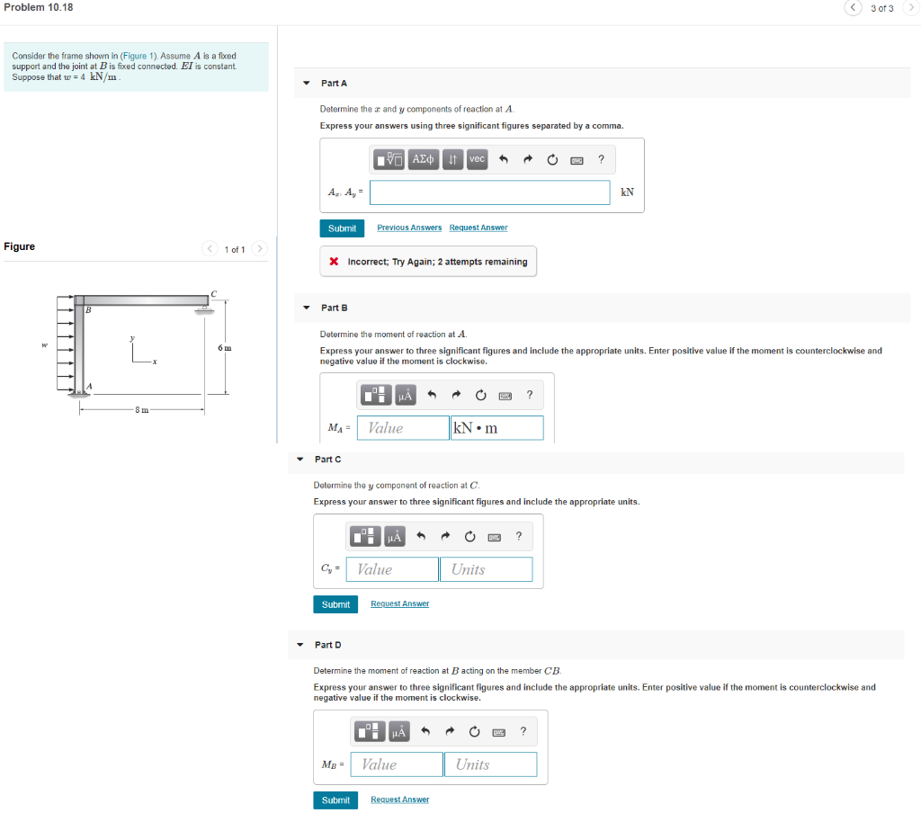
Task: Show previous figure arrow
Action: [210, 249]
